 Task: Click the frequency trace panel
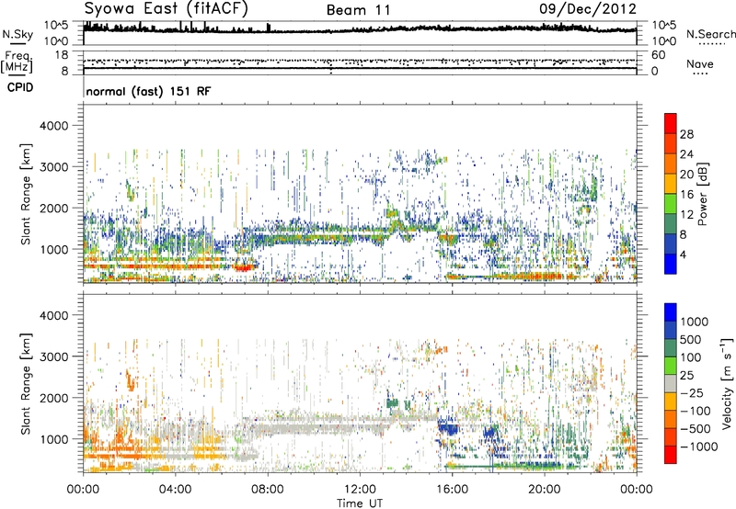point(360,62)
